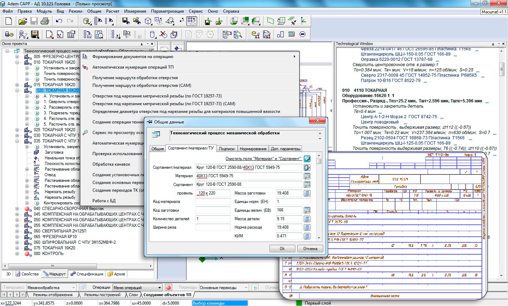Screen dimensions: 508x306
Task: Click the Отмена button
Action: (310, 248)
